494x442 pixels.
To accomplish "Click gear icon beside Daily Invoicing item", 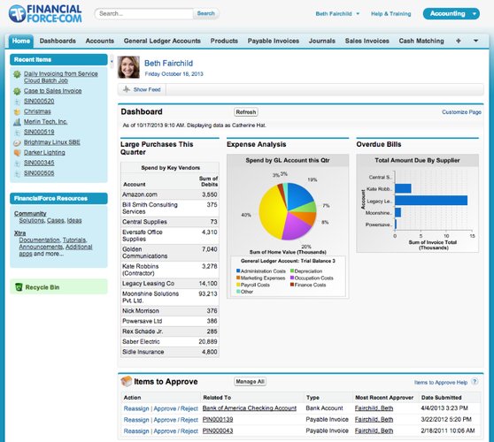I will 17,74.
